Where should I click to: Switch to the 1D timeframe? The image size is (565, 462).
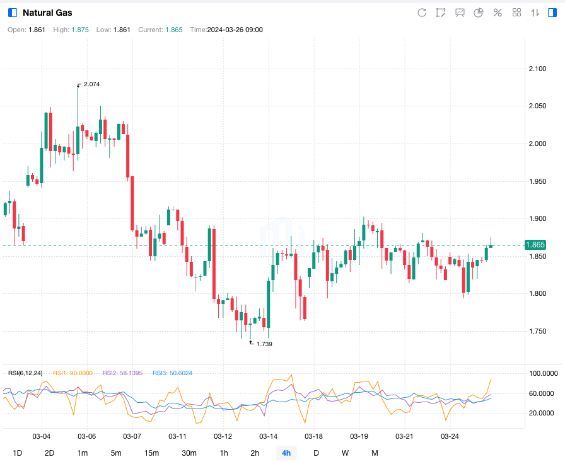[18, 453]
